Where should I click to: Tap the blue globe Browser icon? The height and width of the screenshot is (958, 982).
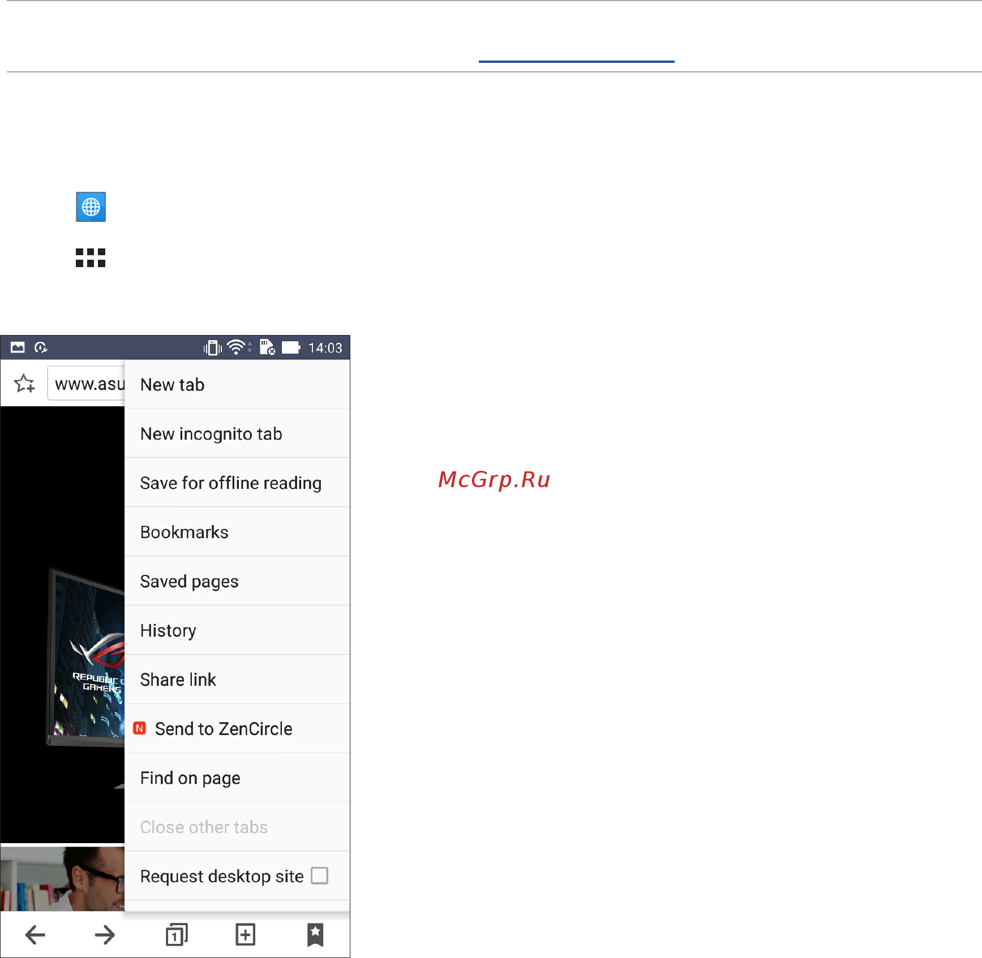click(x=91, y=207)
